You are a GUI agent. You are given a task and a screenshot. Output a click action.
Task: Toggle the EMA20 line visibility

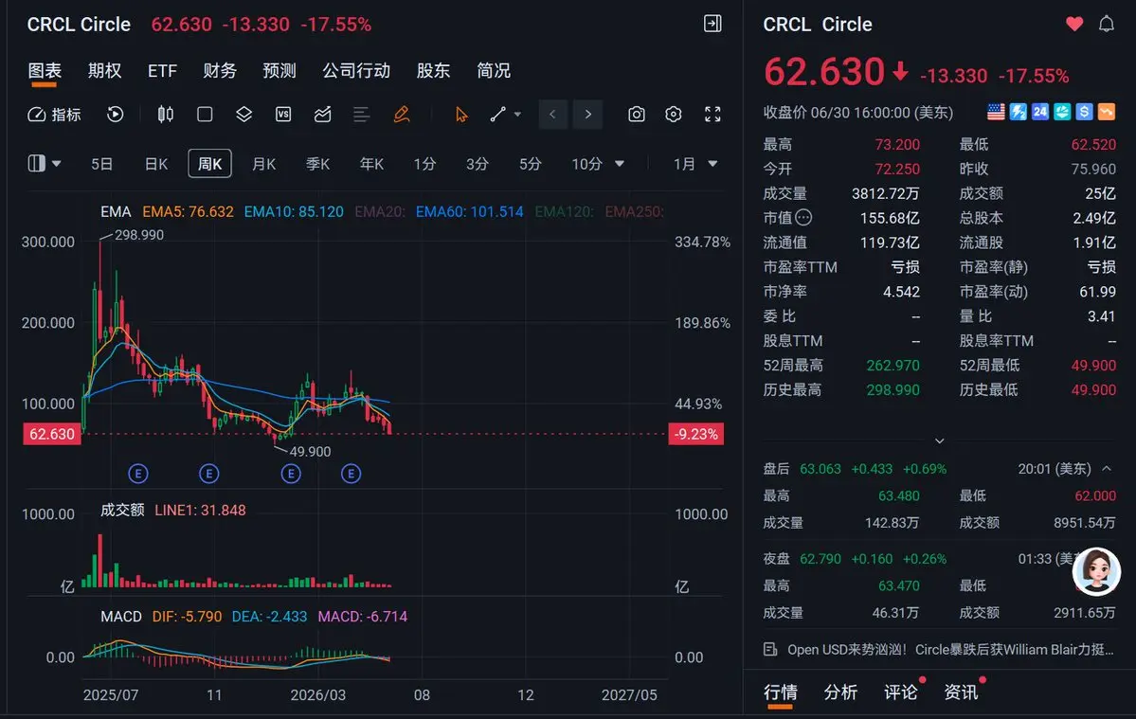380,211
